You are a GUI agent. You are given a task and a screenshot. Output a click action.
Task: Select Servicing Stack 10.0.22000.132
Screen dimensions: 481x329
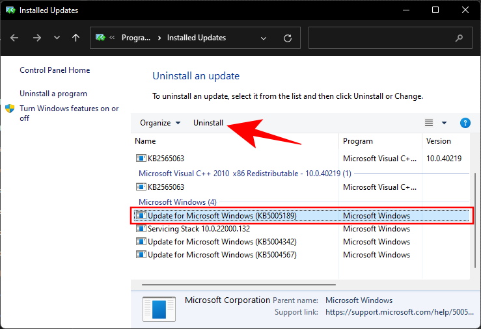pyautogui.click(x=302, y=229)
